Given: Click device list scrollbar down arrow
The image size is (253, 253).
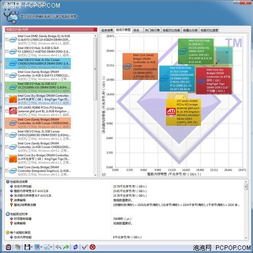Looking at the screenshot, I should [x=96, y=175].
